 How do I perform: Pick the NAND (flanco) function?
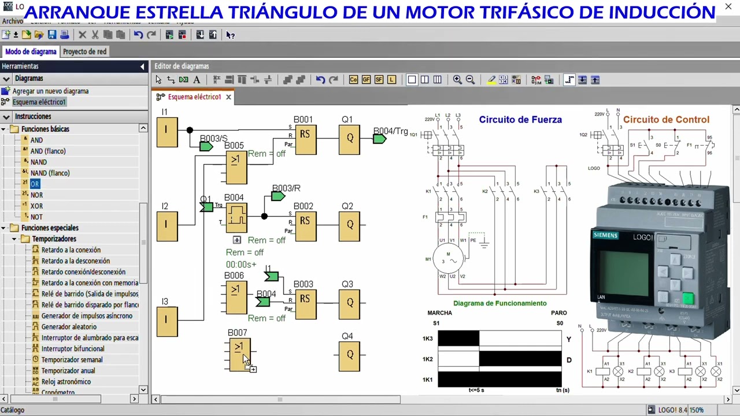50,173
